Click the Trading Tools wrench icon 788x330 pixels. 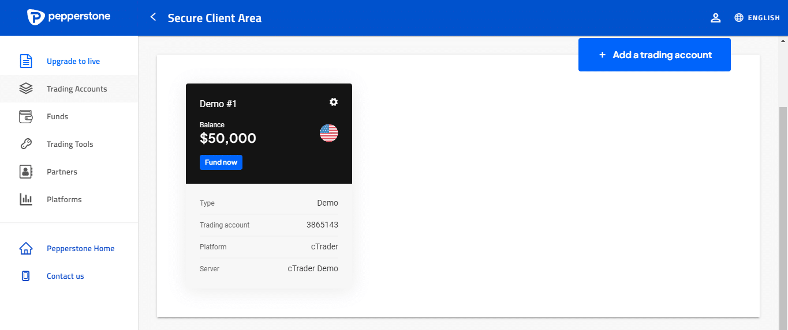pos(26,144)
